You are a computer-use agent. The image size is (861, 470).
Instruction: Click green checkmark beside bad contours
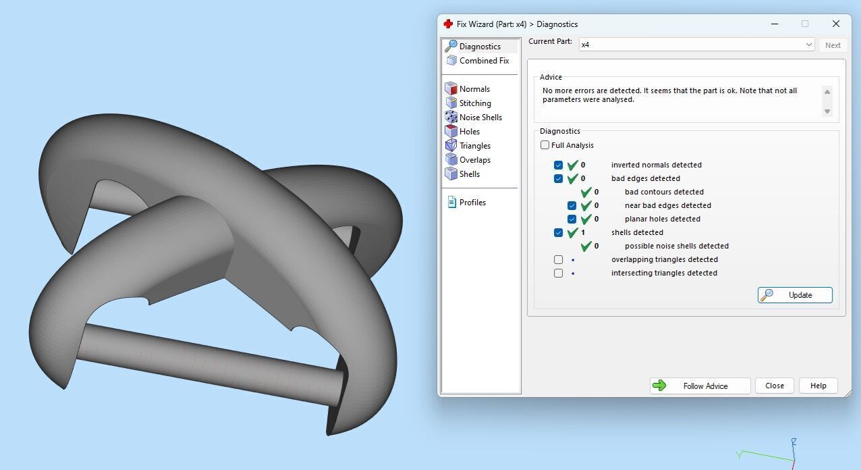[x=586, y=192]
